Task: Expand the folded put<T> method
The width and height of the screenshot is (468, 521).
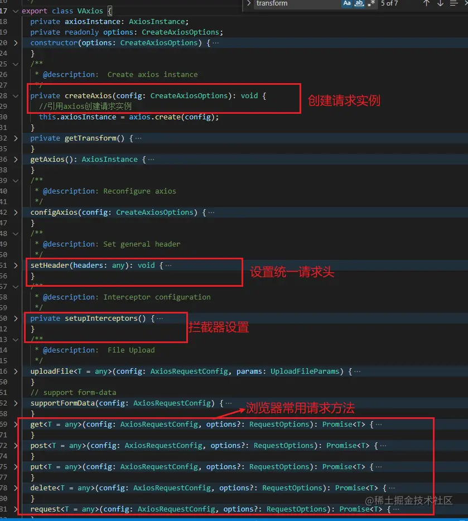Action: (15, 467)
